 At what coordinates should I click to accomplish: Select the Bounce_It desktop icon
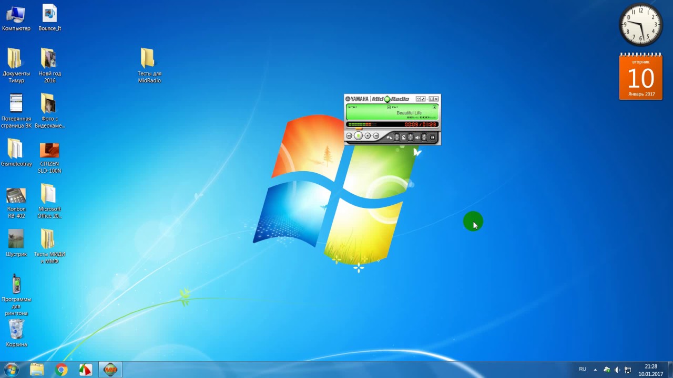point(49,18)
